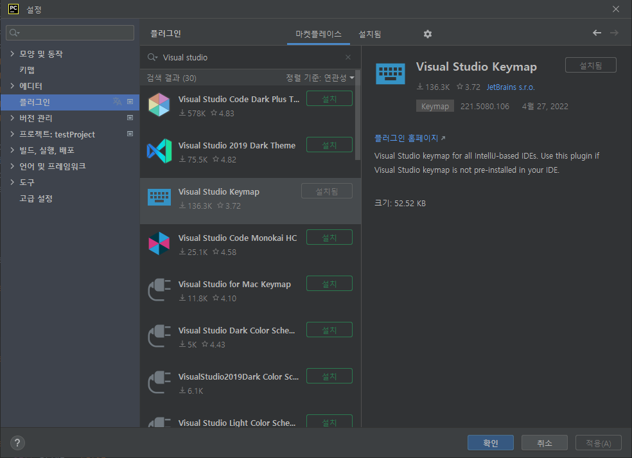
Task: Install Visual Studio Code Monokai HC
Action: tap(329, 237)
